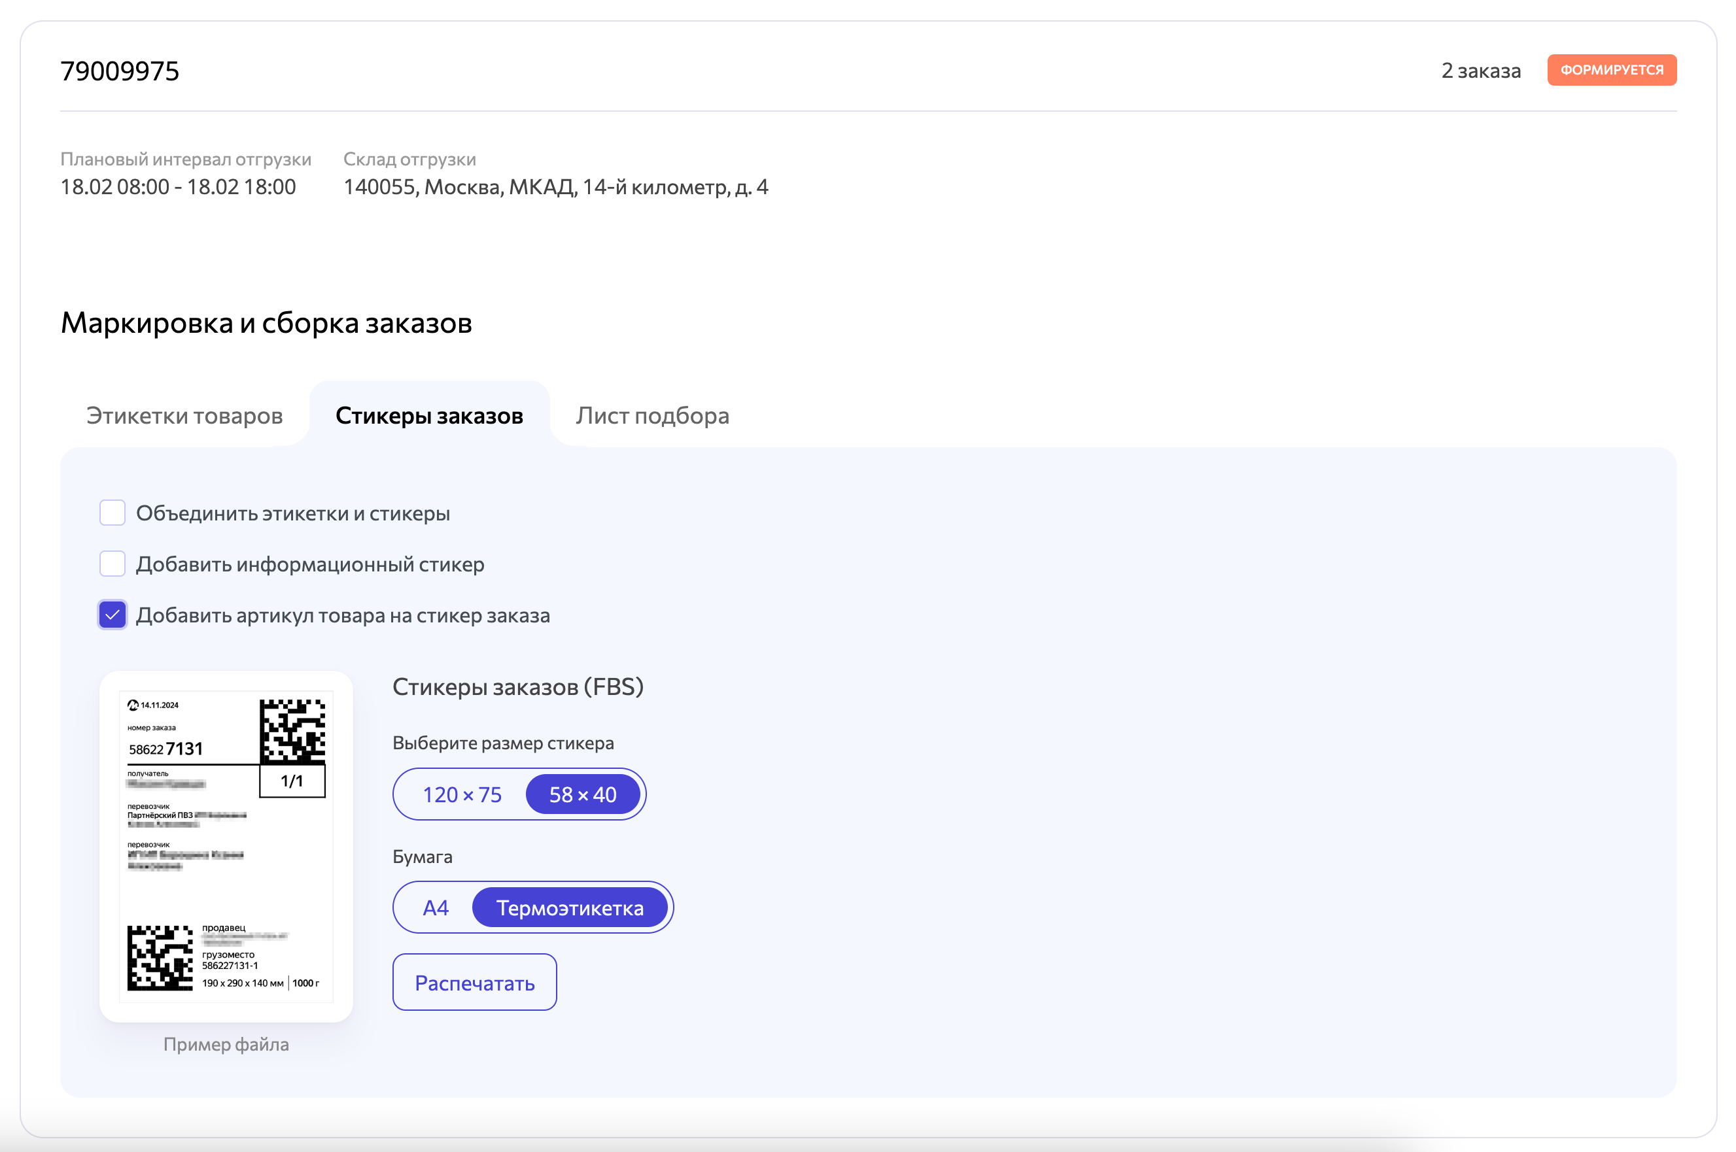Select Термоэтикетка paper option
Viewport: 1736px width, 1152px height.
tap(570, 907)
